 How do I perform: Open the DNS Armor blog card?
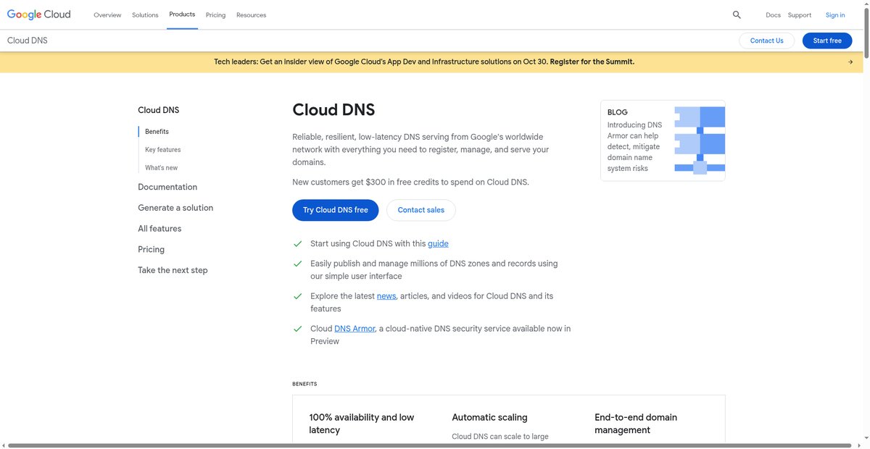point(663,140)
